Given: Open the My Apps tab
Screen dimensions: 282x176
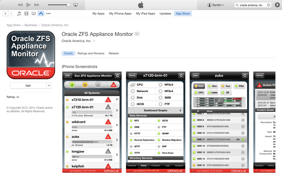Looking at the screenshot, I should (99, 14).
